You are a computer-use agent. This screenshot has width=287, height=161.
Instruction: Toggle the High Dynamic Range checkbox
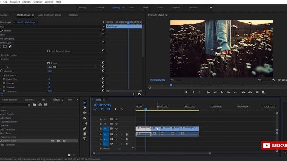pos(48,51)
